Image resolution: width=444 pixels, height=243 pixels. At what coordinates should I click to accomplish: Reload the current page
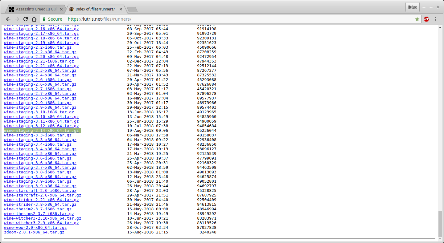[26, 19]
